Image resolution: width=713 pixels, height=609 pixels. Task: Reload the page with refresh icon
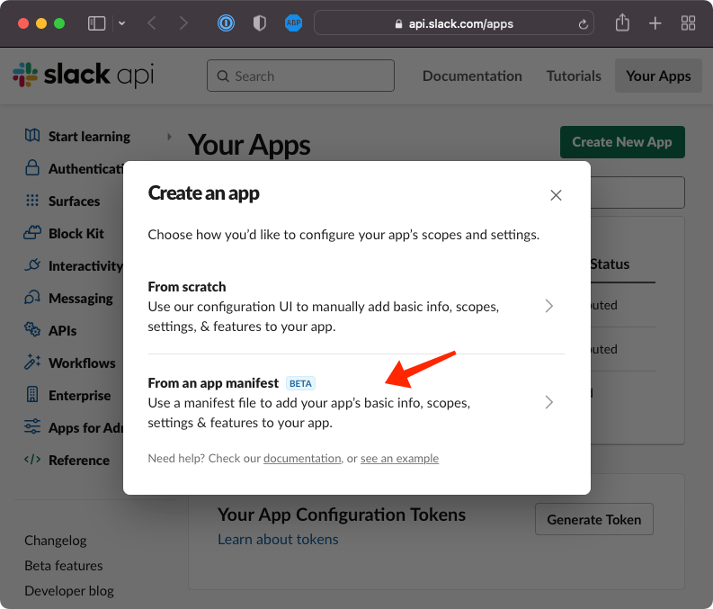pyautogui.click(x=583, y=24)
